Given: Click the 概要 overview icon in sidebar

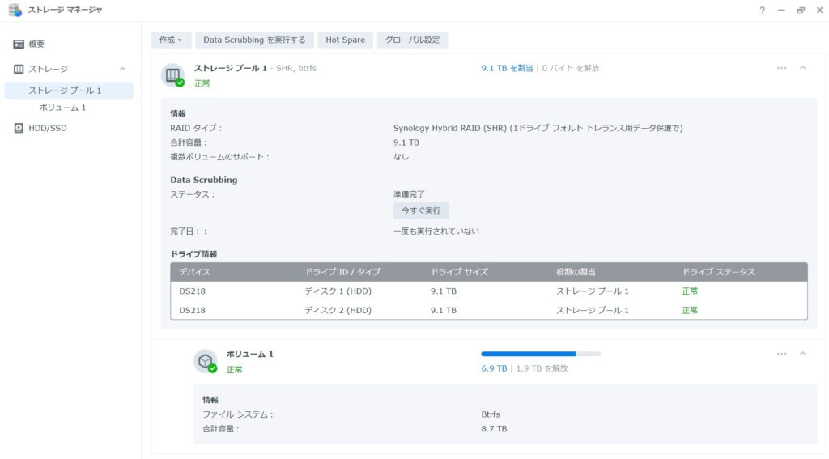Looking at the screenshot, I should point(19,44).
